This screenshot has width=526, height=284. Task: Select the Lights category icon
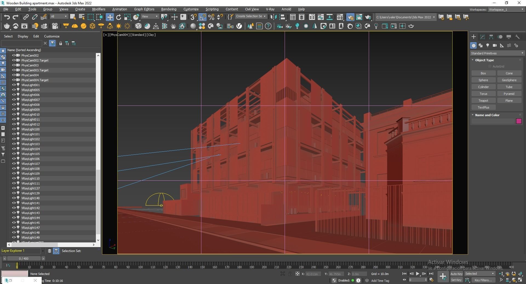(x=488, y=45)
